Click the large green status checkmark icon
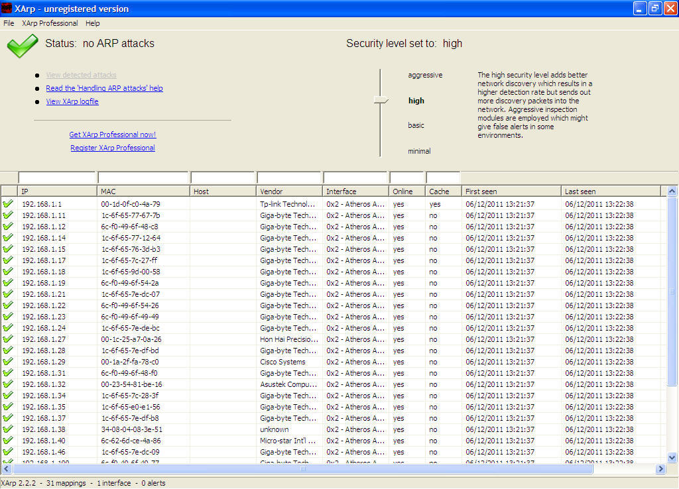 click(x=23, y=46)
